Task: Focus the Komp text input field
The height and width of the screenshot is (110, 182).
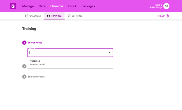Action: (68, 53)
